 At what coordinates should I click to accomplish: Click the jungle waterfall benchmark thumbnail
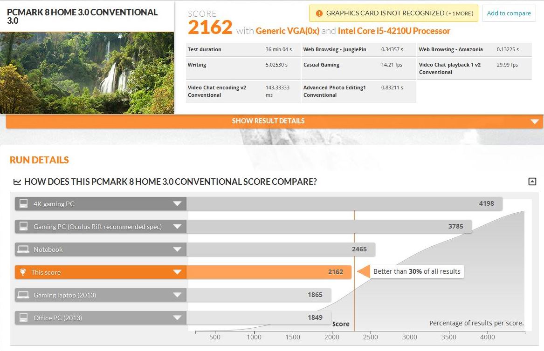click(x=87, y=73)
